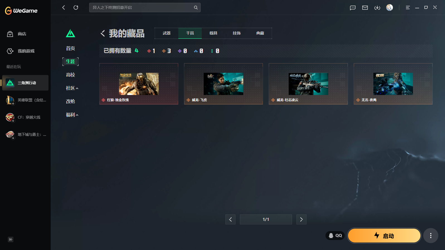Select 三角洲行动 game in sidebar

[x=25, y=83]
